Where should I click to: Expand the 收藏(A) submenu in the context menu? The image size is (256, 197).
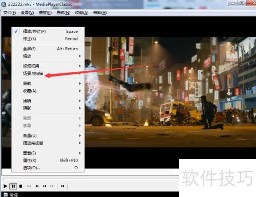(x=48, y=91)
